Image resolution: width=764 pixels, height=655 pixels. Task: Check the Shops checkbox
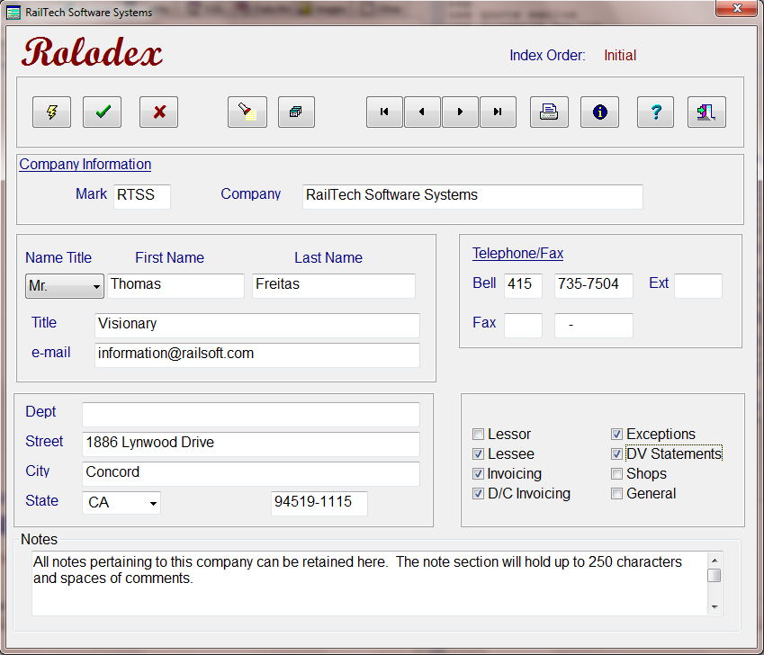617,474
